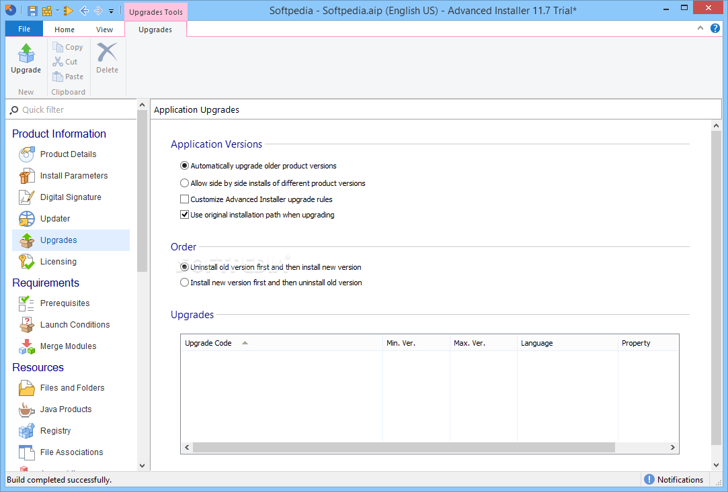Click the Delete X ribbon button
The height and width of the screenshot is (492, 728).
coord(108,59)
